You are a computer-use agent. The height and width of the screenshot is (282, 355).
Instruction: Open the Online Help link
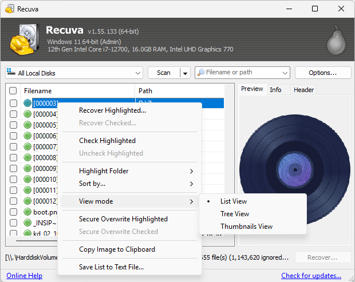pyautogui.click(x=24, y=276)
